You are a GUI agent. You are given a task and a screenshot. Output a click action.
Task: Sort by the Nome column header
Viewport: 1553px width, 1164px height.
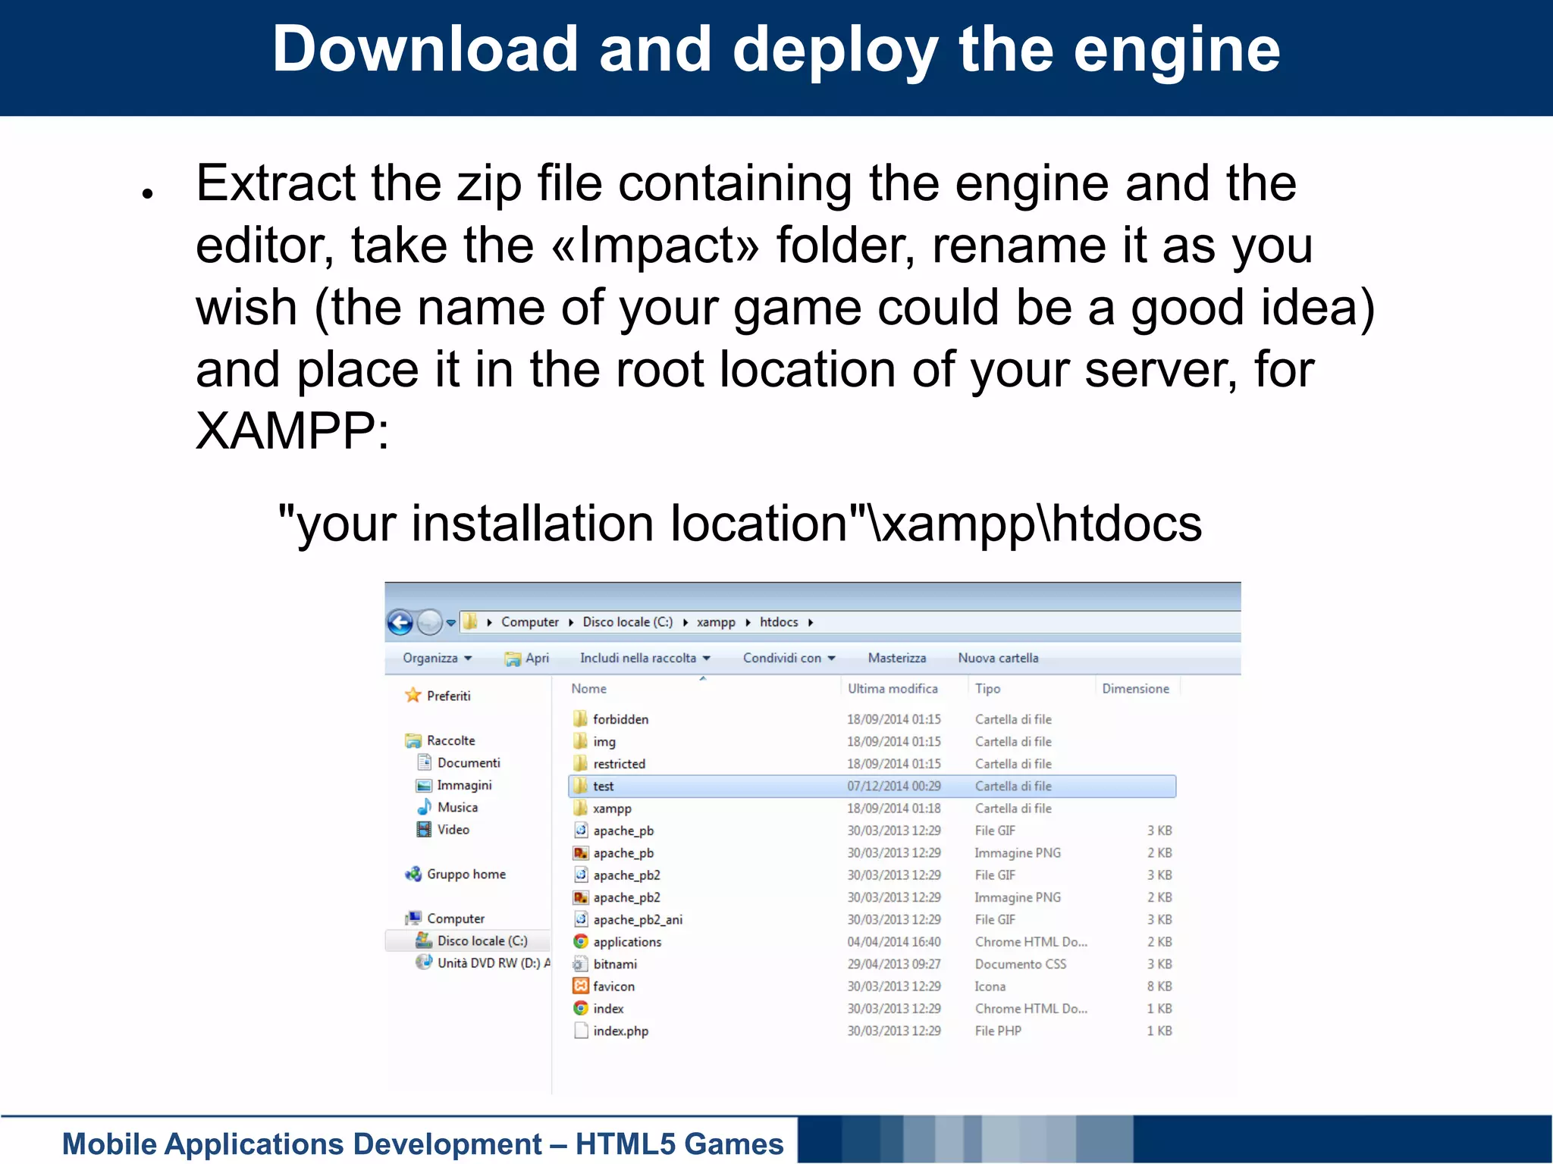589,688
